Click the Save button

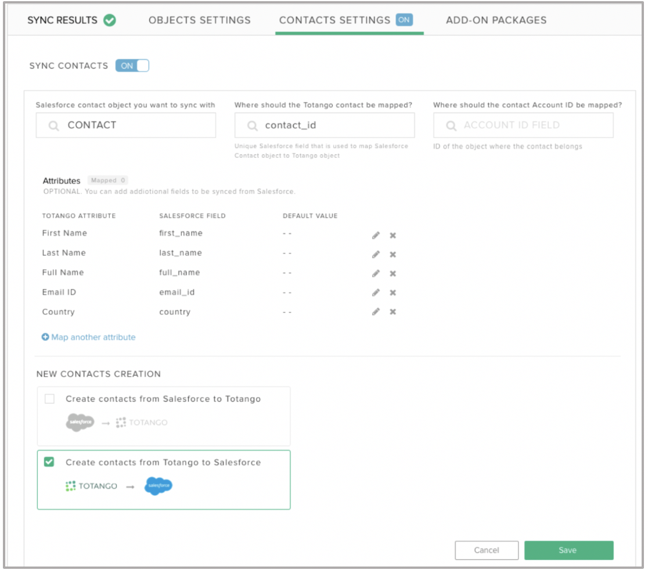coord(568,550)
